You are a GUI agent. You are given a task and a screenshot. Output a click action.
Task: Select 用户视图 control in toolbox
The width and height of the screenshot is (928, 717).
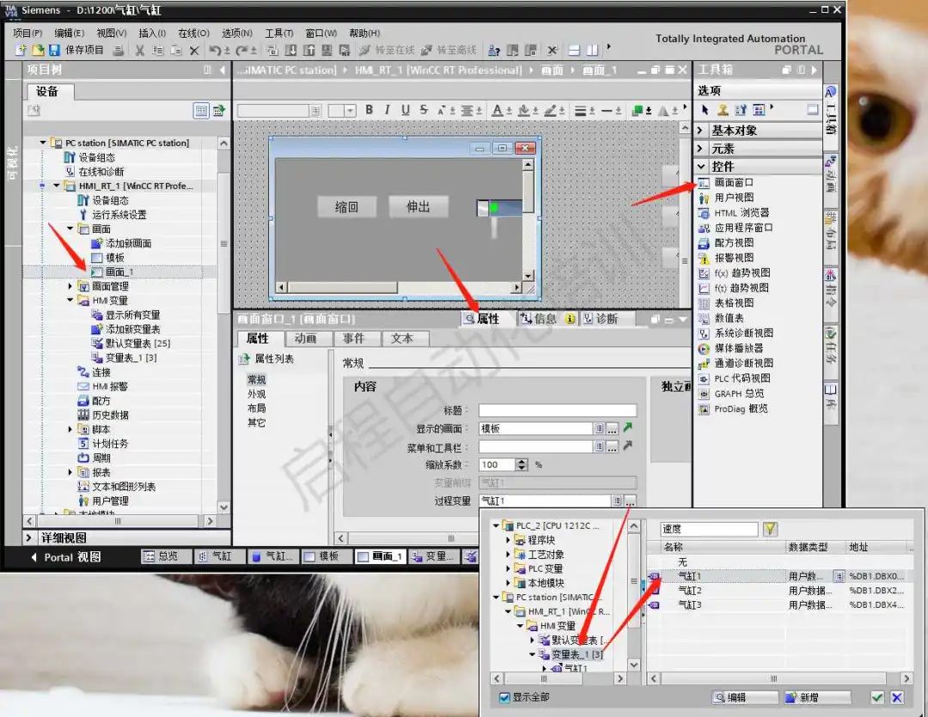point(725,197)
